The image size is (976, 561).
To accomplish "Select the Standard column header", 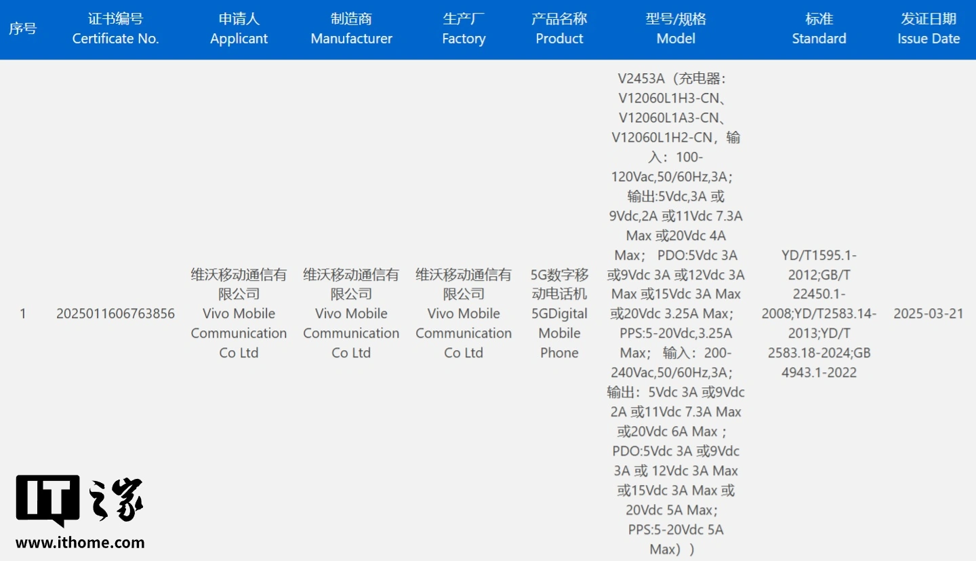I will (819, 29).
